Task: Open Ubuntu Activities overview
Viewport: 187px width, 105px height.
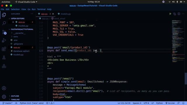Action: click(6, 2)
